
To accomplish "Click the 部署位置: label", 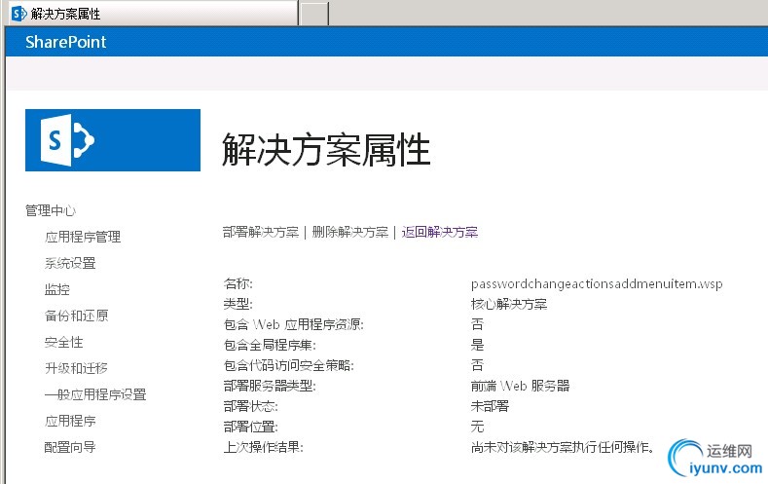I will coord(251,427).
